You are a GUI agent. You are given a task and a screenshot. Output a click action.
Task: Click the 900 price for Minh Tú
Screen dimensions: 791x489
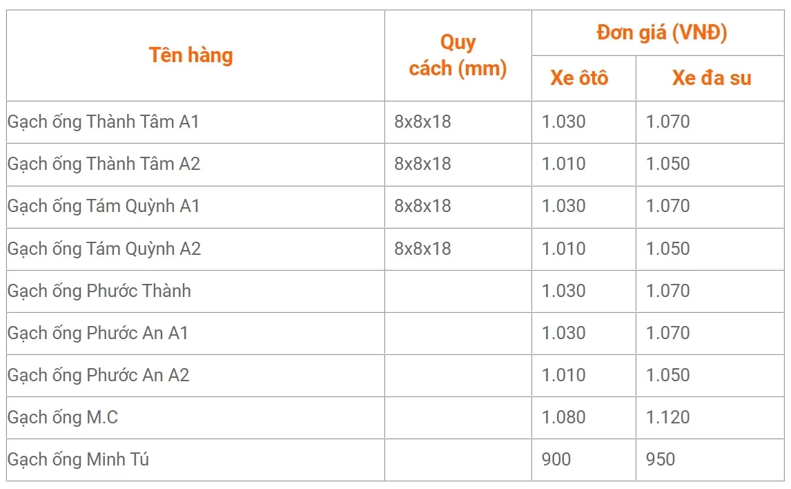[x=556, y=459]
